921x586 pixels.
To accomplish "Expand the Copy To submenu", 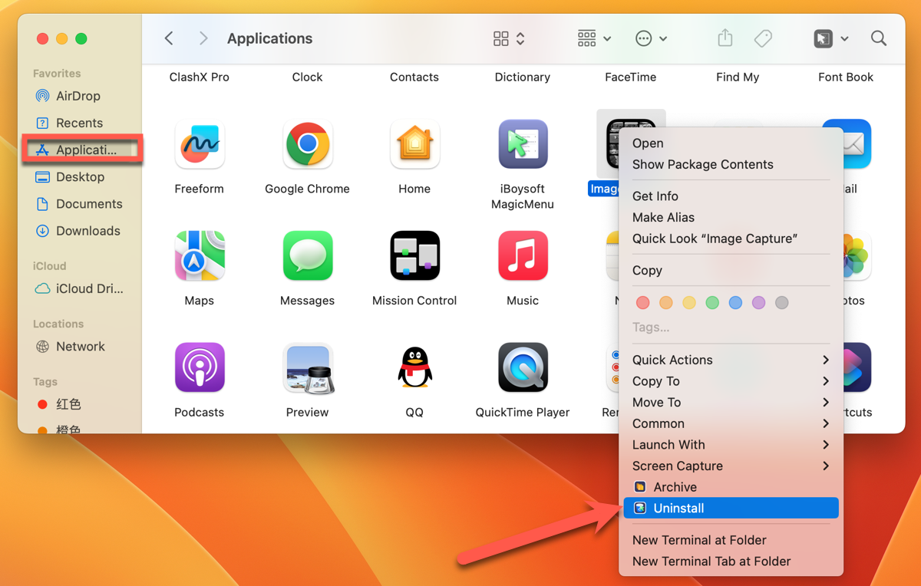I will click(x=731, y=381).
